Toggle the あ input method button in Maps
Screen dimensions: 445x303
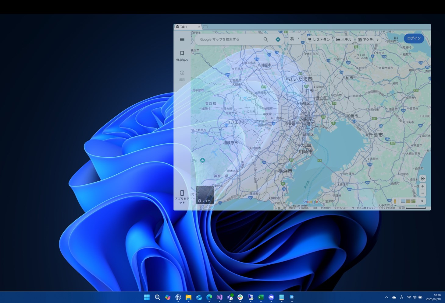292,39
